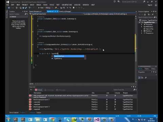Click the notifications flag icon in title bar

tap(119, 2)
